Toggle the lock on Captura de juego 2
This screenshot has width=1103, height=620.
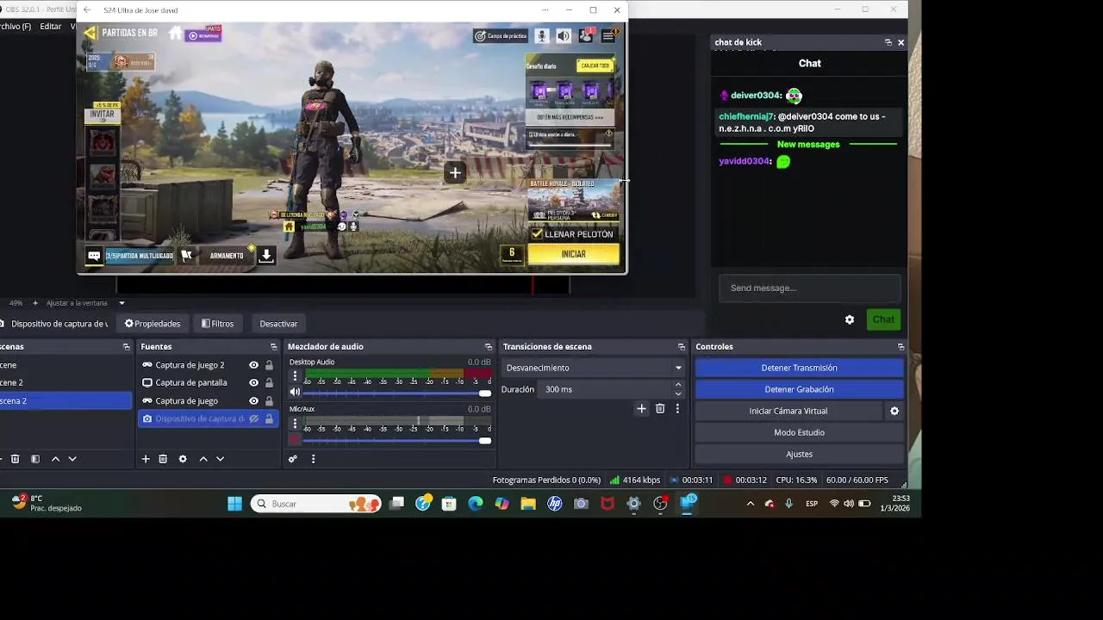(269, 365)
